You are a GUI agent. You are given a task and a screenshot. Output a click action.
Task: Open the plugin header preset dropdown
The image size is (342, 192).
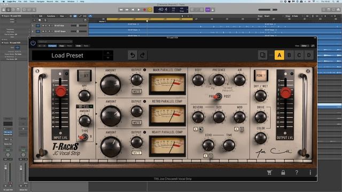pyautogui.click(x=55, y=42)
